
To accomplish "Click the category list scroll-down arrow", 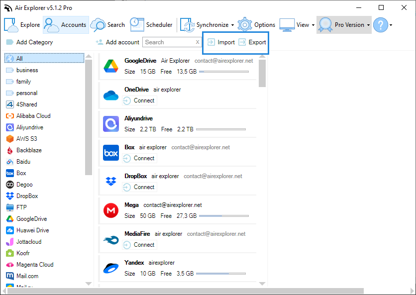I will (89, 284).
